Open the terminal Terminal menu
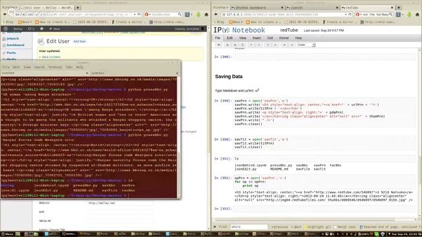 coord(55,67)
